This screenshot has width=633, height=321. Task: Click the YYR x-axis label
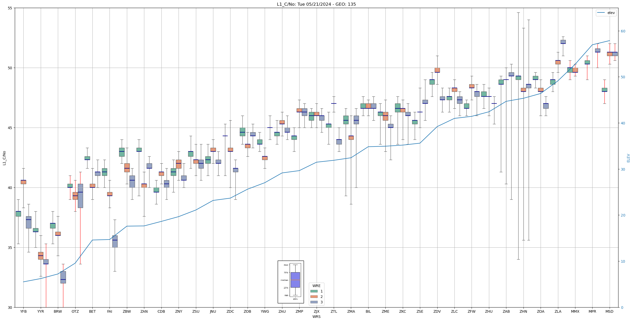(x=41, y=311)
